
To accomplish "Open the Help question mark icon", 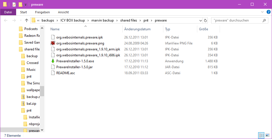I will coord(268,12).
